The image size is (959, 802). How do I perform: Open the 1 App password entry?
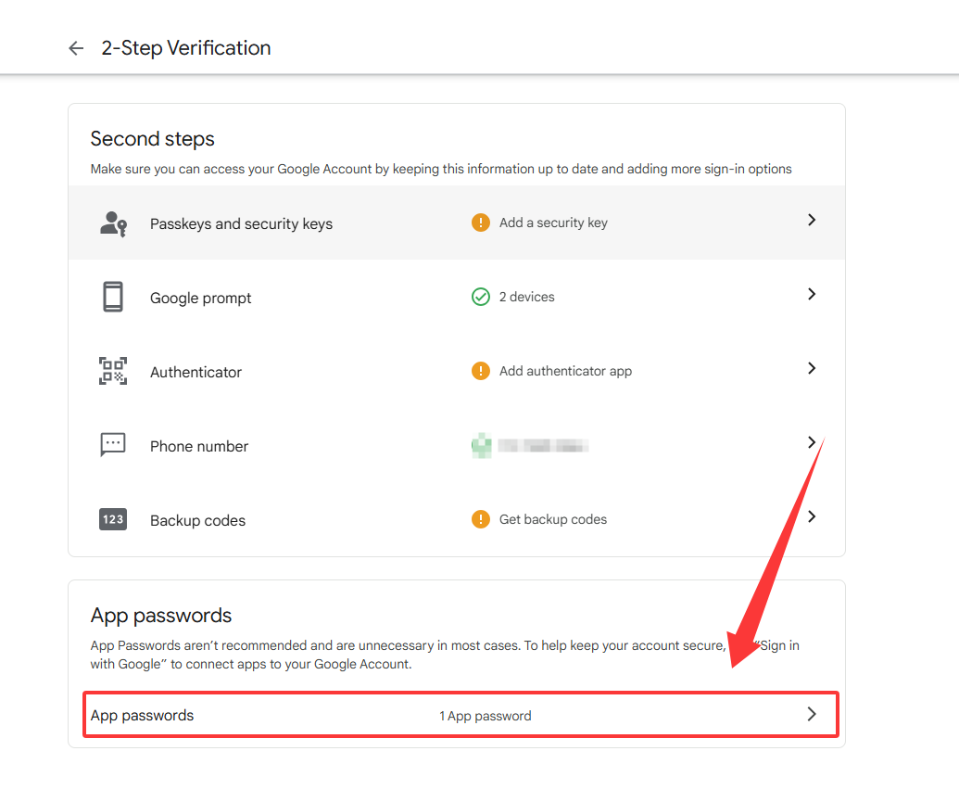(x=485, y=716)
